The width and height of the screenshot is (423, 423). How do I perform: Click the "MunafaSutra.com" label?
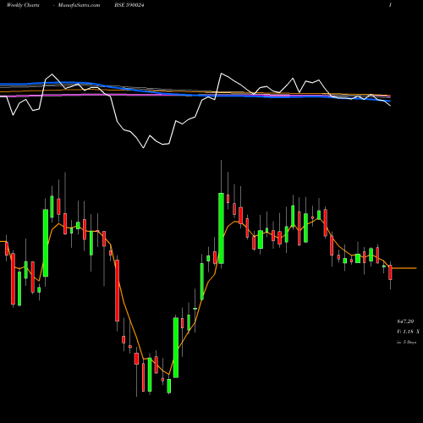79,5
